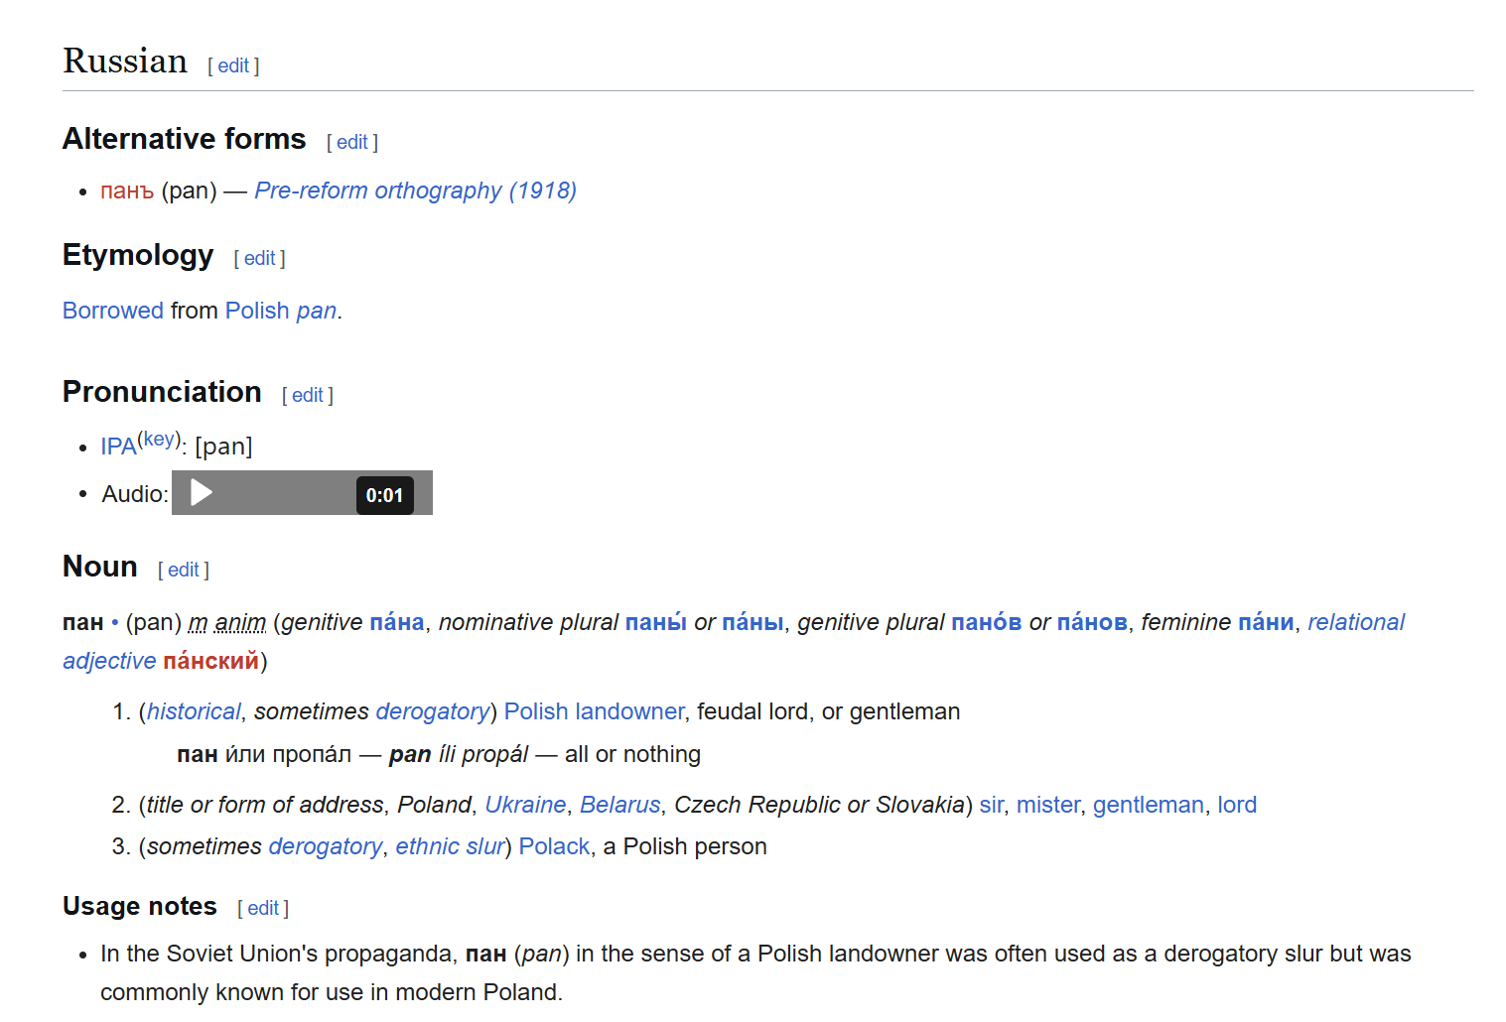Open the historical label link
Image resolution: width=1506 pixels, height=1022 pixels.
194,711
